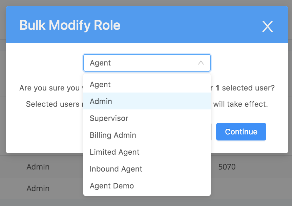Click the extension 5070 in the background table

(227, 166)
